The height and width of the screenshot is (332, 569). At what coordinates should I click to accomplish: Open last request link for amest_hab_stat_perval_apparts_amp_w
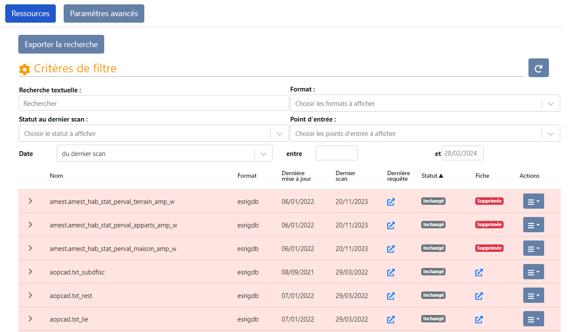click(x=391, y=225)
